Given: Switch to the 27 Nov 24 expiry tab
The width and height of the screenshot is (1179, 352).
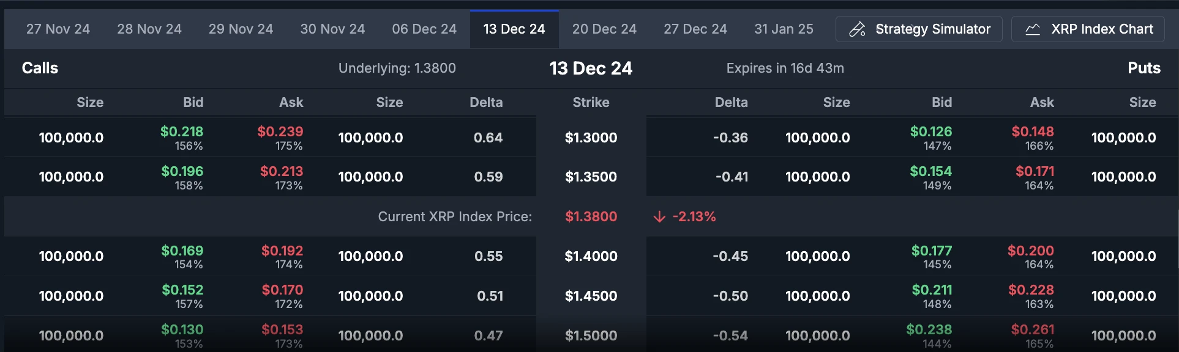Looking at the screenshot, I should tap(57, 29).
